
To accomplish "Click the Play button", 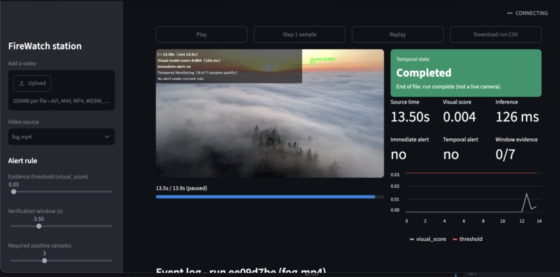I will point(201,35).
